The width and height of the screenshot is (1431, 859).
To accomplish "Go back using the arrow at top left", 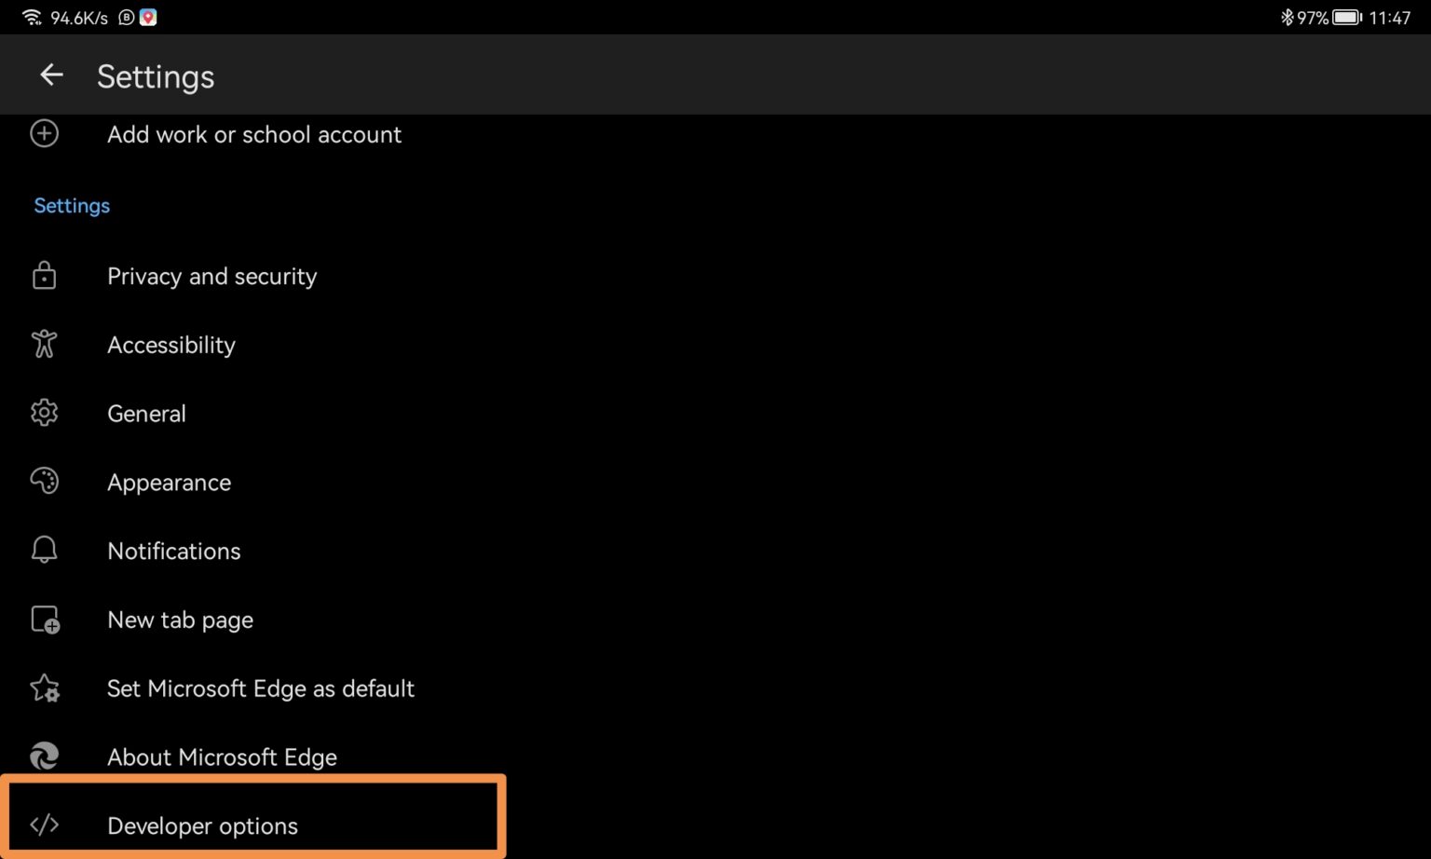I will click(x=50, y=75).
